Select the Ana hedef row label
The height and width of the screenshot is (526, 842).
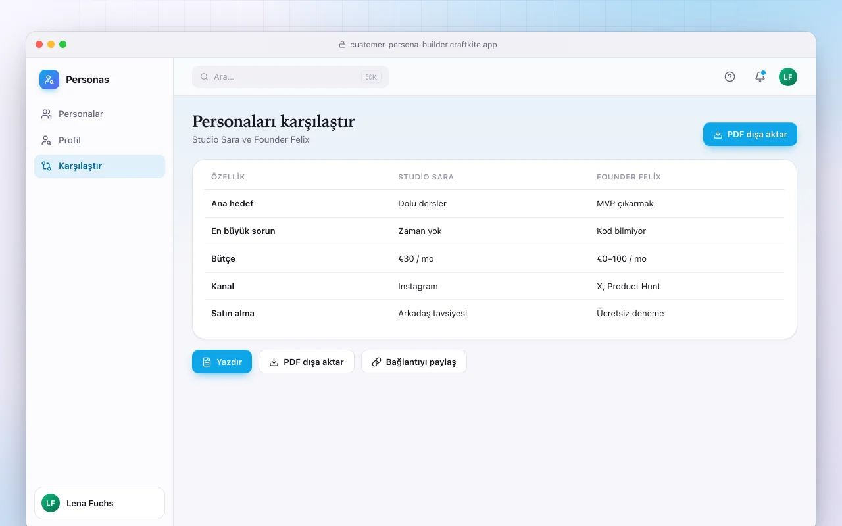pos(232,204)
